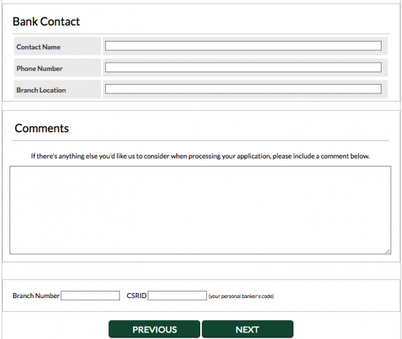Image resolution: width=402 pixels, height=339 pixels.
Task: Go back with the PREVIOUS button
Action: coord(154,329)
